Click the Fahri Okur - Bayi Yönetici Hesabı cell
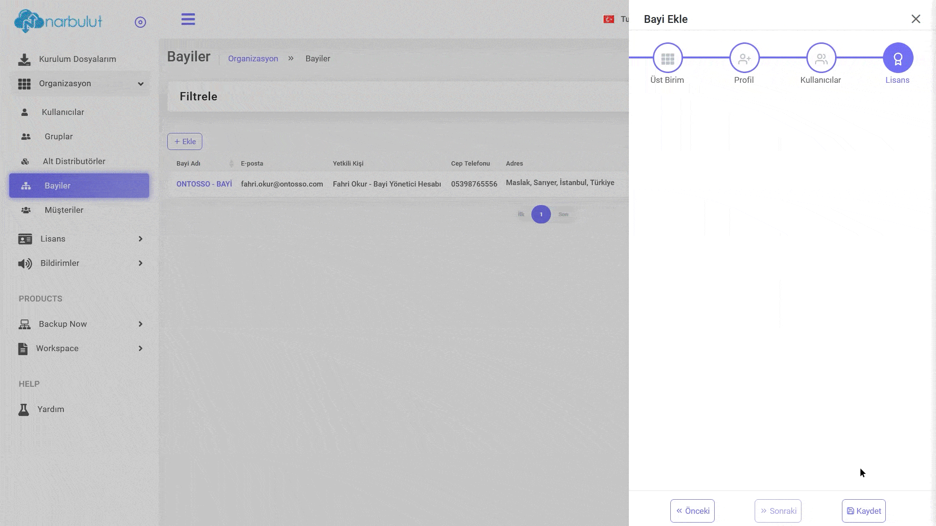This screenshot has width=936, height=526. [x=387, y=184]
